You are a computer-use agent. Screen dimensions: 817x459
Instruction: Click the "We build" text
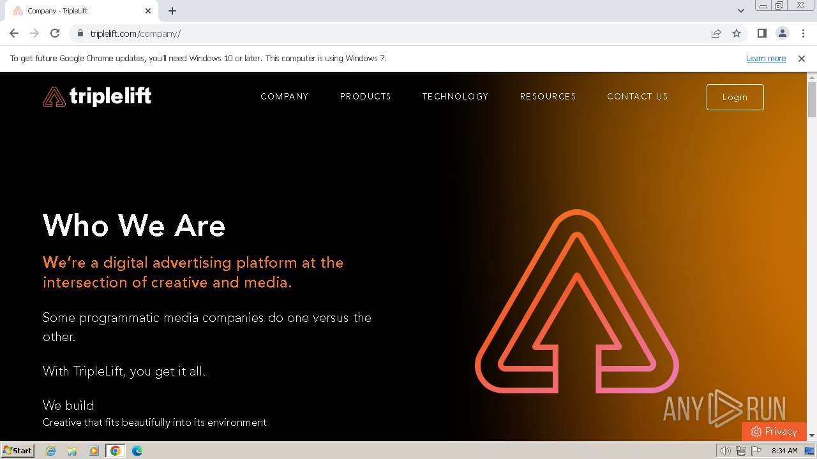click(68, 405)
